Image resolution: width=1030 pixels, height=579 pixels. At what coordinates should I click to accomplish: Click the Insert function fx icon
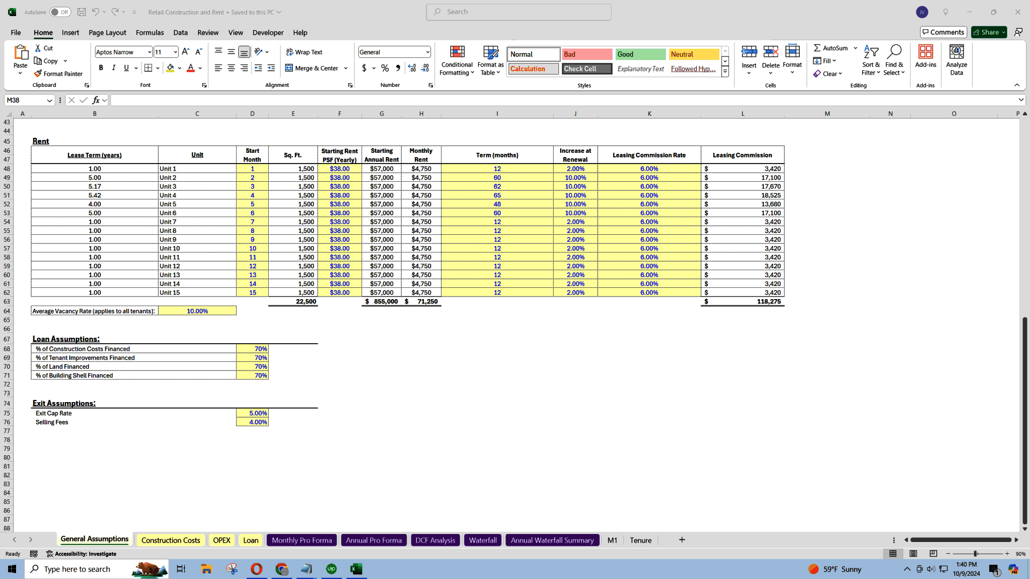pos(96,100)
